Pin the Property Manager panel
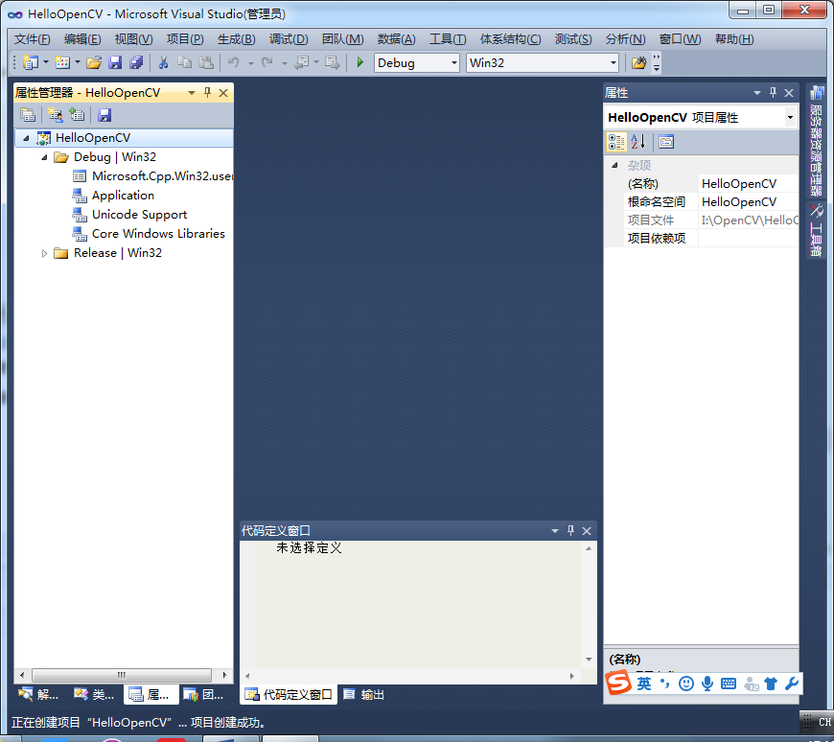The image size is (834, 742). (x=207, y=93)
